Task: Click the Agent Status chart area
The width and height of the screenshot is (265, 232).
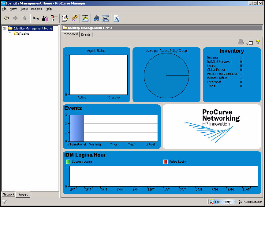Action: pyautogui.click(x=99, y=75)
